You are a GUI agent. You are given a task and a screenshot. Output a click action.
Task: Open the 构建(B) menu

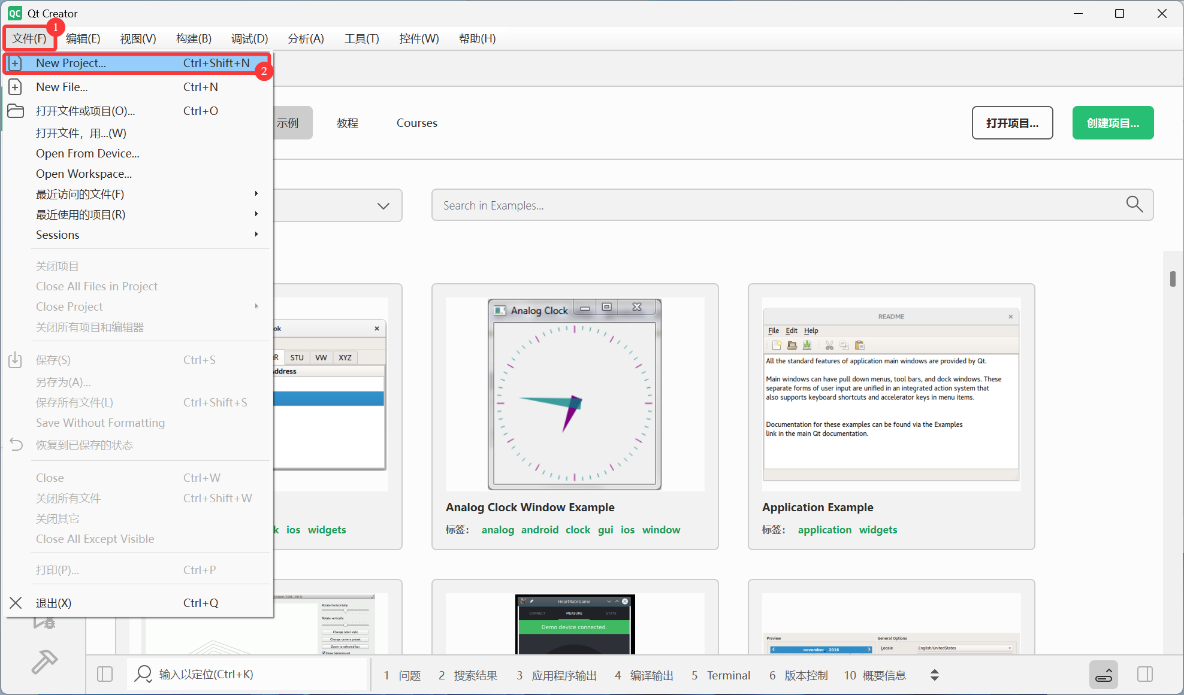click(x=194, y=38)
